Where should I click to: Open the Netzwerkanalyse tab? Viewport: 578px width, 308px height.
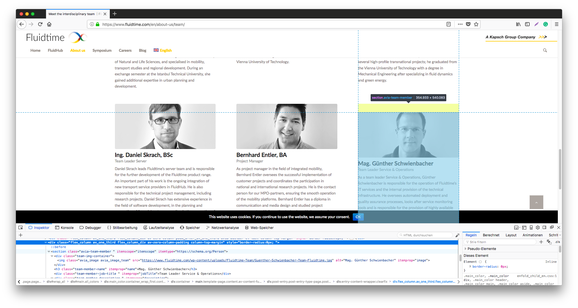point(222,228)
